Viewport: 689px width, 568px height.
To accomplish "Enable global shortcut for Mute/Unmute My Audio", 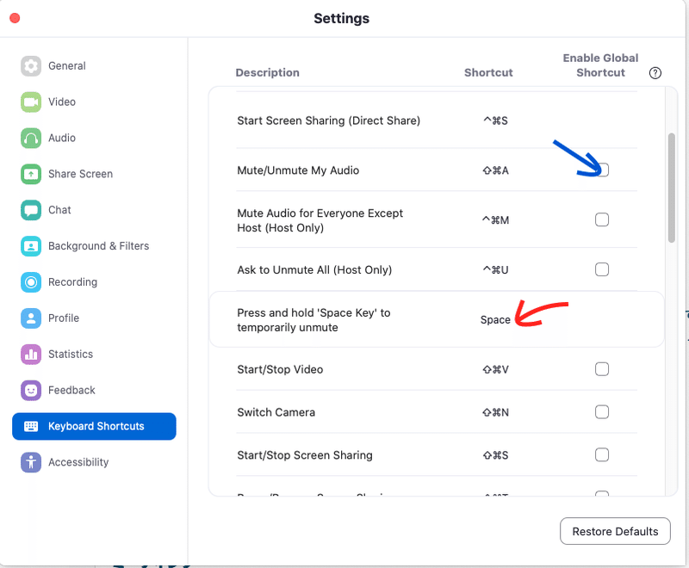I will click(603, 170).
